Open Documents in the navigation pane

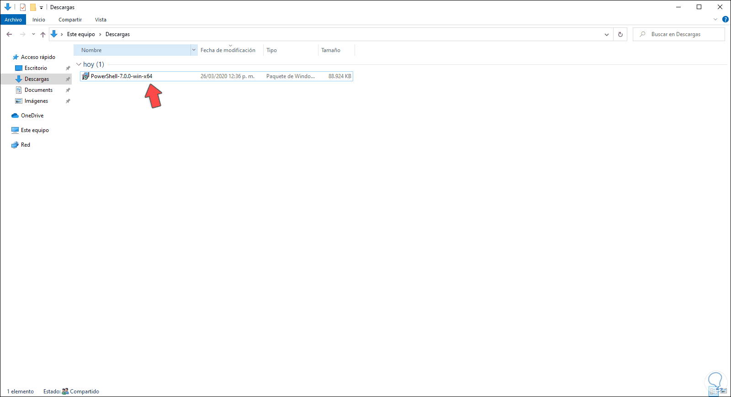(38, 90)
